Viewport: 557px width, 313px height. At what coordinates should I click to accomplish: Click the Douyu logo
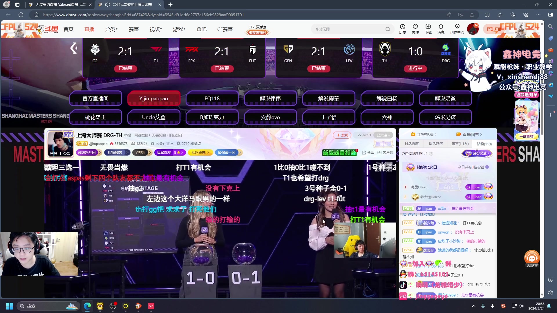click(x=48, y=29)
